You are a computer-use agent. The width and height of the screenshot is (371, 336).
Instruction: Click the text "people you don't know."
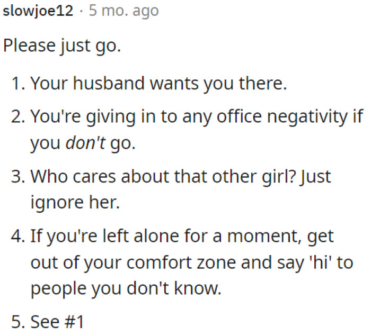click(126, 289)
